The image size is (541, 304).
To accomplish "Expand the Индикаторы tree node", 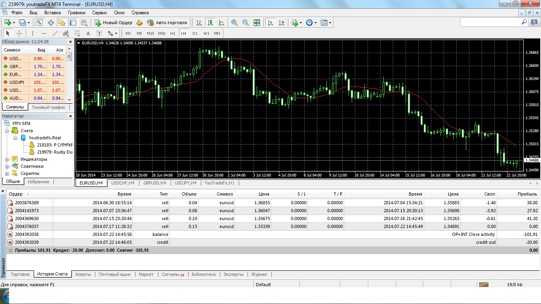I will pos(7,159).
